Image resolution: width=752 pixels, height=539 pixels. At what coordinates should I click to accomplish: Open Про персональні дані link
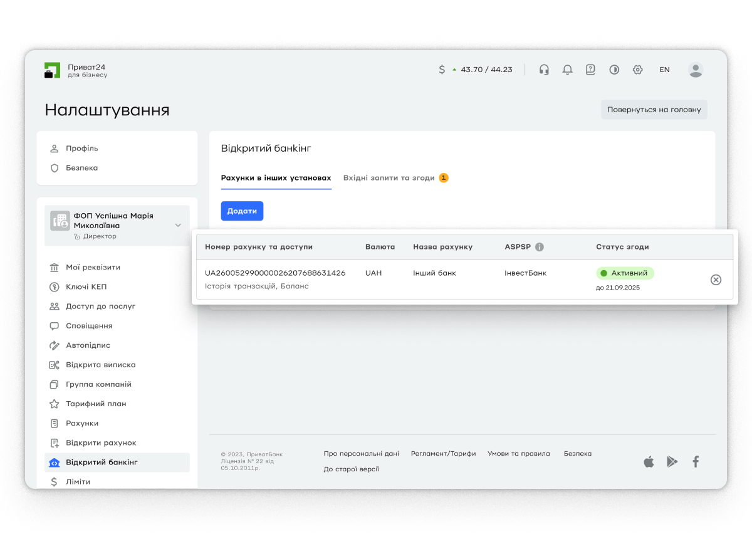click(x=361, y=454)
